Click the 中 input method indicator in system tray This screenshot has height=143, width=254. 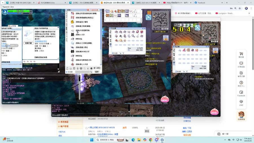[233, 140]
